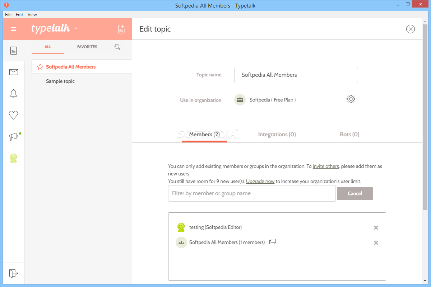Open the user profile avatar in sidebar

pos(14,158)
